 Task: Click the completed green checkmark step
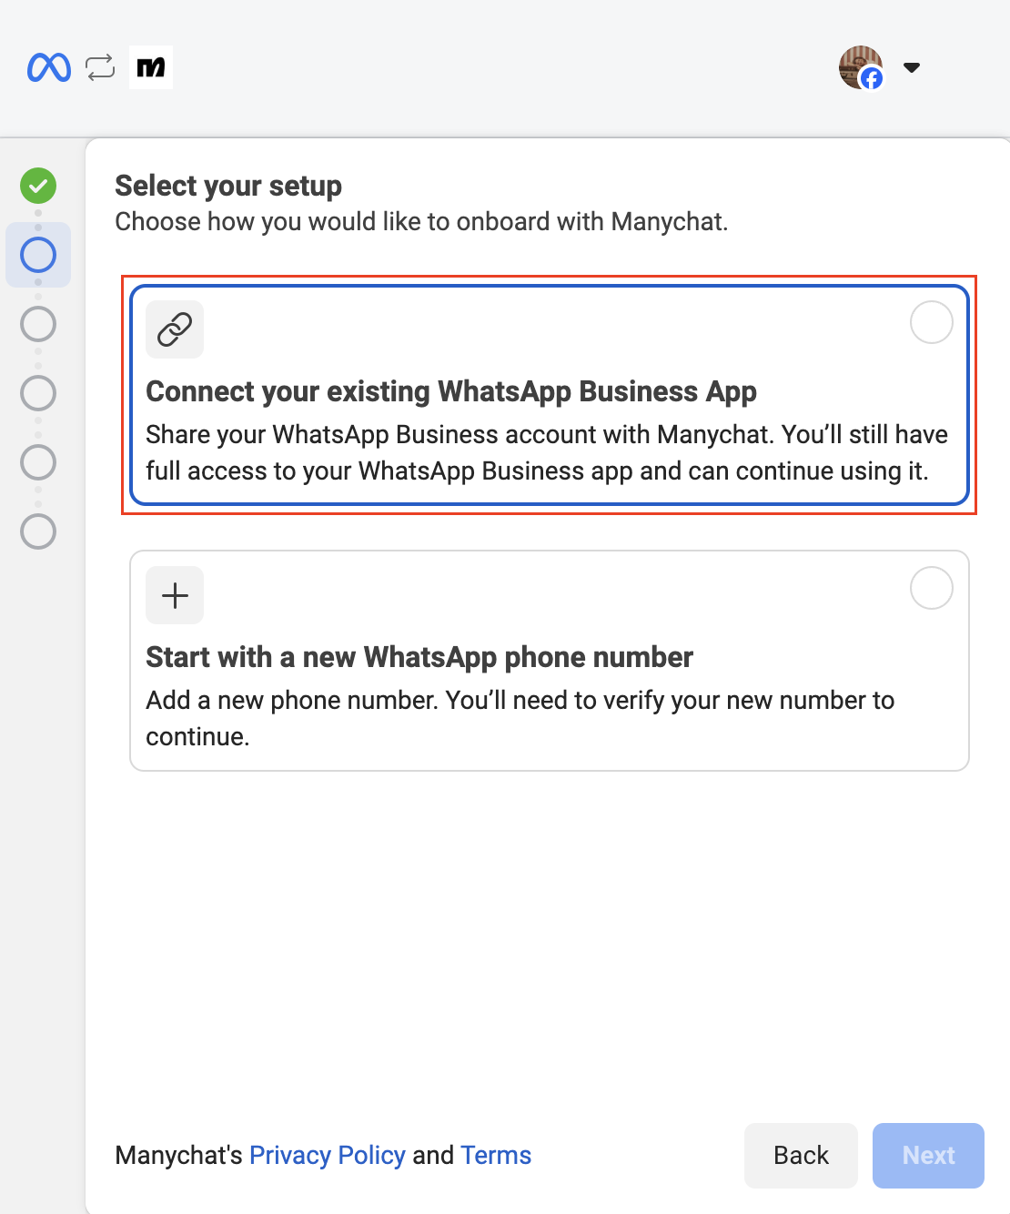(x=38, y=186)
